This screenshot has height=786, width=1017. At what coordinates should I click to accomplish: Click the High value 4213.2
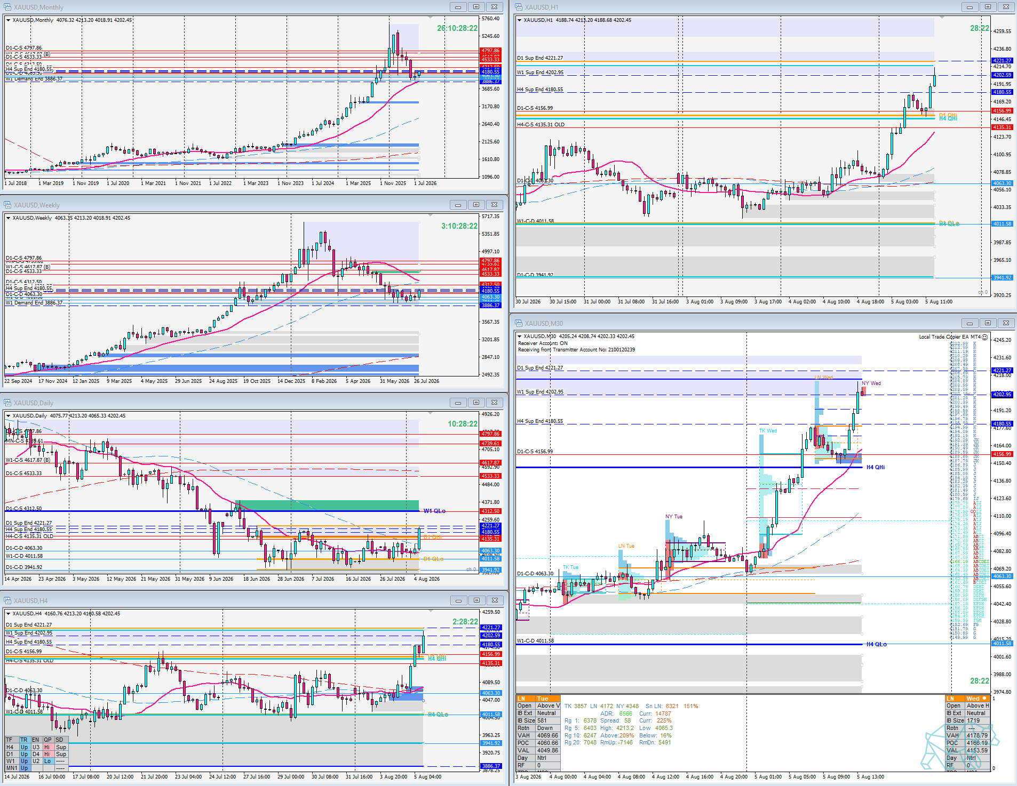[x=625, y=728]
